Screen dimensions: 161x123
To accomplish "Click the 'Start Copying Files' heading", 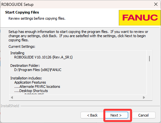I will (x=22, y=12).
